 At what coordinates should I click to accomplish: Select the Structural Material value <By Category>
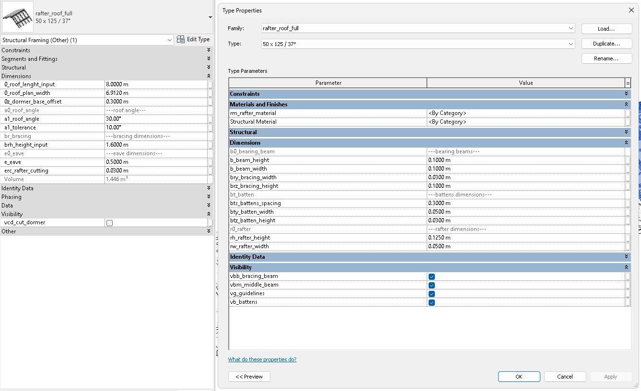pyautogui.click(x=525, y=122)
